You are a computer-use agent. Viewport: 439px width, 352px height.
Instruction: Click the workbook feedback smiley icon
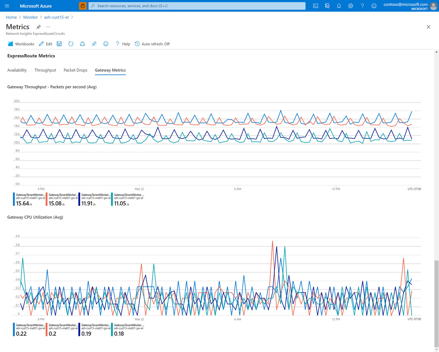tap(106, 44)
